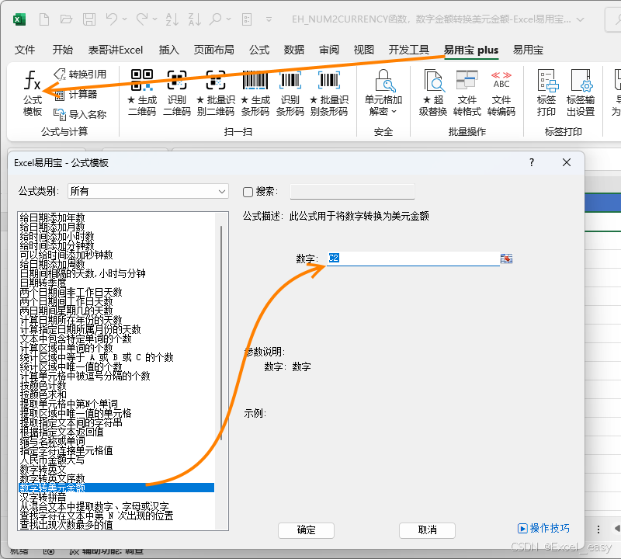The width and height of the screenshot is (621, 559).
Task: Switch to the 插入 Insert tab
Action: (168, 50)
